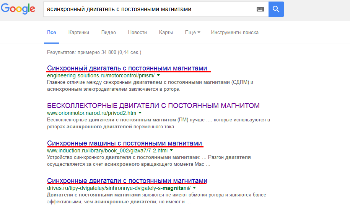The height and width of the screenshot is (206, 350).
Task: Switch to the Видео tab
Action: (x=109, y=33)
